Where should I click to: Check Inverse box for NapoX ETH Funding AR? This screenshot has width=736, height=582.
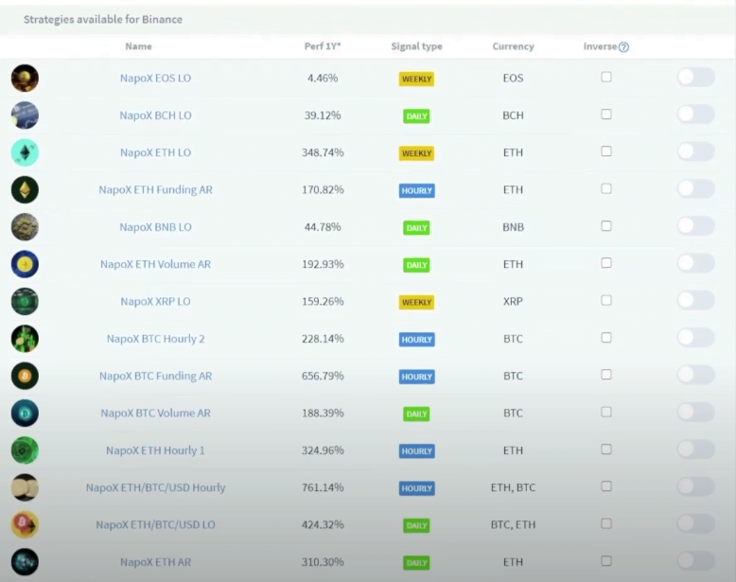606,188
